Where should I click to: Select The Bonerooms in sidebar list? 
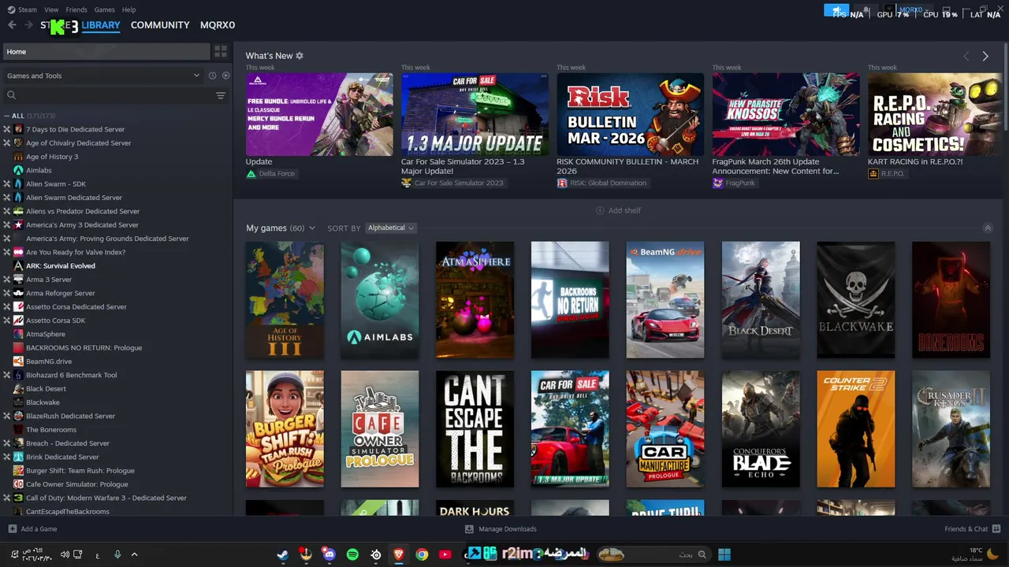tap(50, 430)
